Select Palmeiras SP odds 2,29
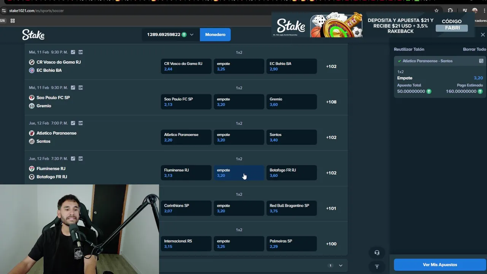This screenshot has height=274, width=487. [x=292, y=244]
